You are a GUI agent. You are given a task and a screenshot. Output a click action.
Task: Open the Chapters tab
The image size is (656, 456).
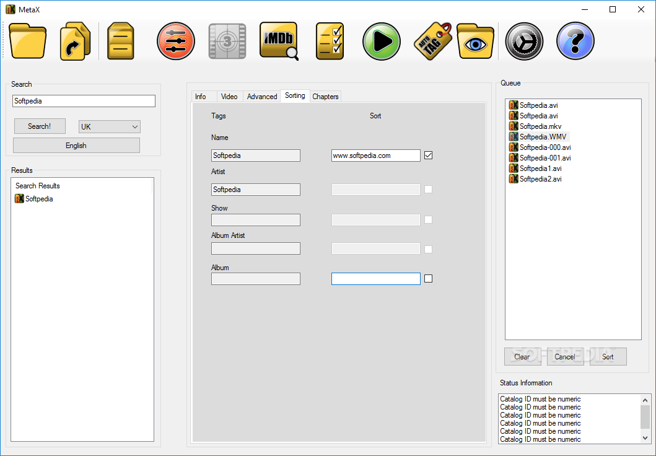(325, 96)
